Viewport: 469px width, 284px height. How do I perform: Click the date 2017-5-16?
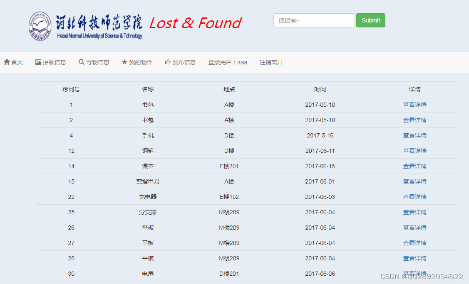320,135
